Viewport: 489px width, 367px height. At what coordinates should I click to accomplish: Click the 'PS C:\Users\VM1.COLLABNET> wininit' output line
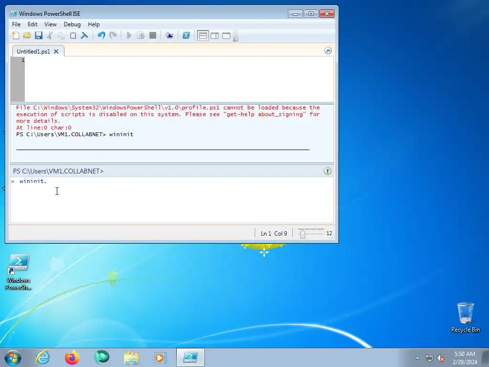pyautogui.click(x=75, y=134)
